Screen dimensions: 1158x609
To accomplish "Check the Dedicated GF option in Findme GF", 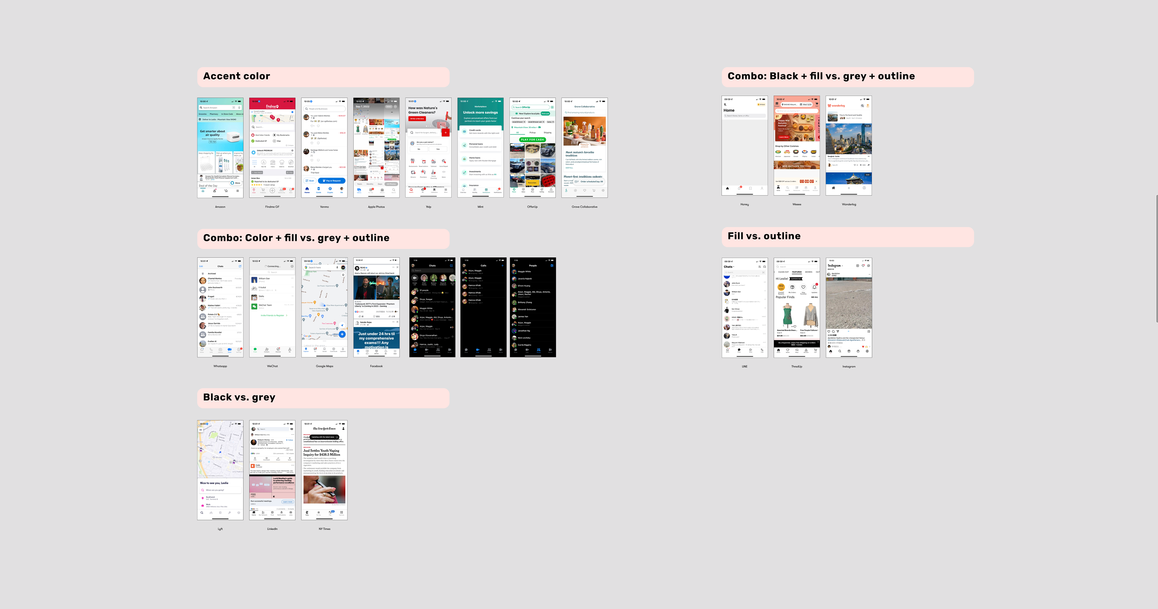I will 254,141.
